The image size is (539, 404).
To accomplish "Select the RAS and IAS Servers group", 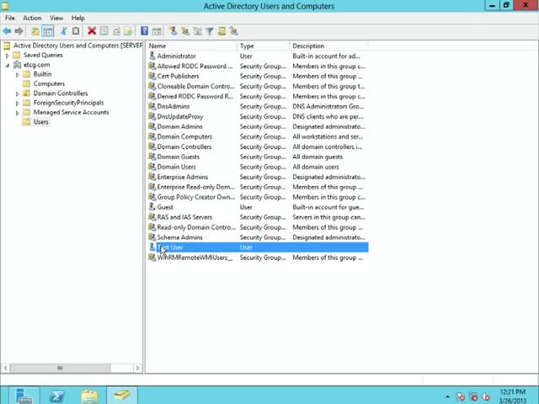I will (258, 217).
